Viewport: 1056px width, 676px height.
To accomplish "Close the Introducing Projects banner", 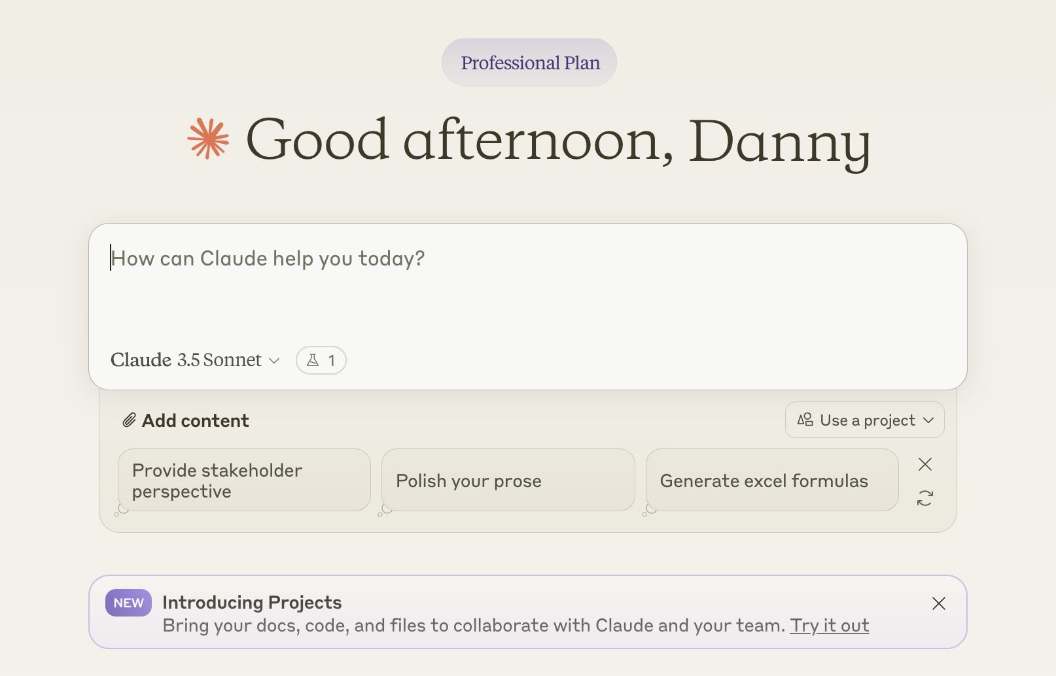I will pyautogui.click(x=938, y=603).
